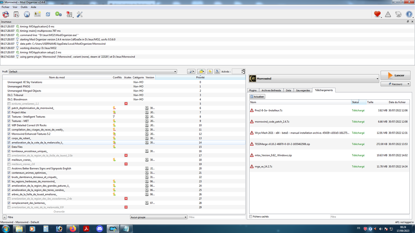The height and width of the screenshot is (233, 415).
Task: Switch to the Archives Bethesda tab
Action: click(x=271, y=90)
